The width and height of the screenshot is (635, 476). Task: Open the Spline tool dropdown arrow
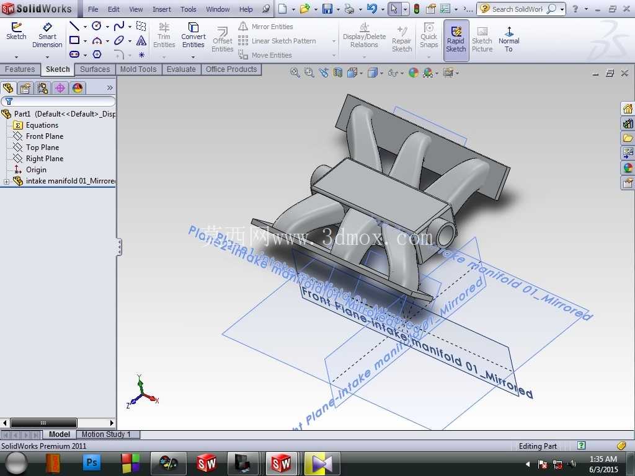pyautogui.click(x=130, y=27)
